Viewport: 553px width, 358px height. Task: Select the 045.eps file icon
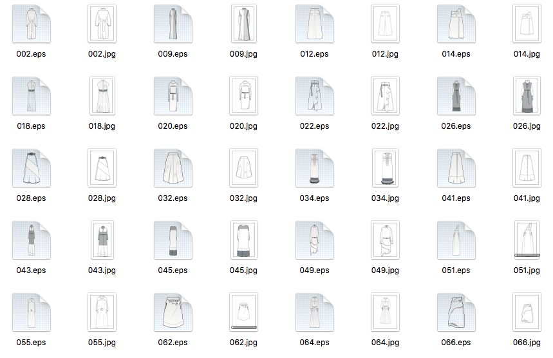pos(173,240)
